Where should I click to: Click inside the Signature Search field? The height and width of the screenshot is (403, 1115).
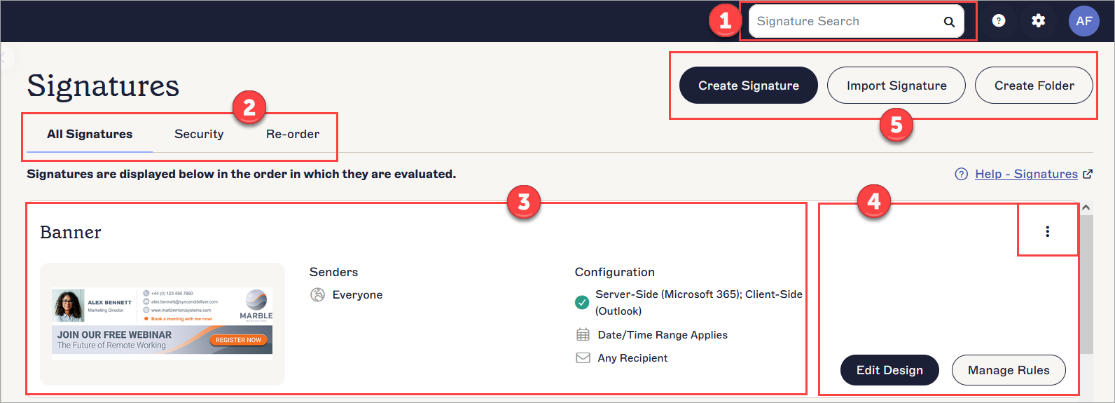pos(840,22)
